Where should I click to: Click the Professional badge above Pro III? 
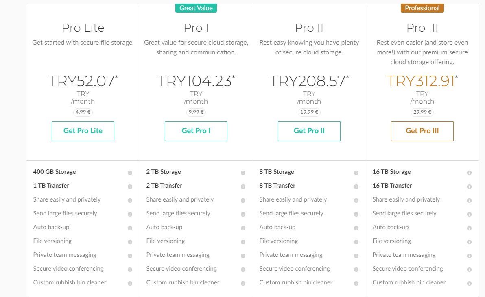click(x=422, y=8)
